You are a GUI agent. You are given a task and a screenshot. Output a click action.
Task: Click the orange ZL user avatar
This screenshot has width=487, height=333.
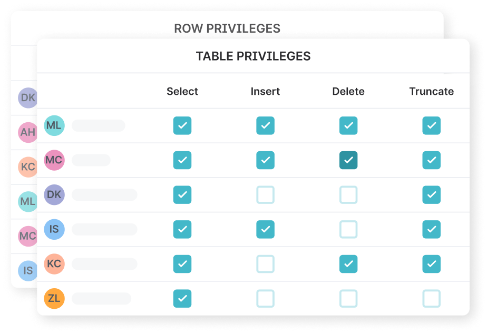tap(54, 299)
